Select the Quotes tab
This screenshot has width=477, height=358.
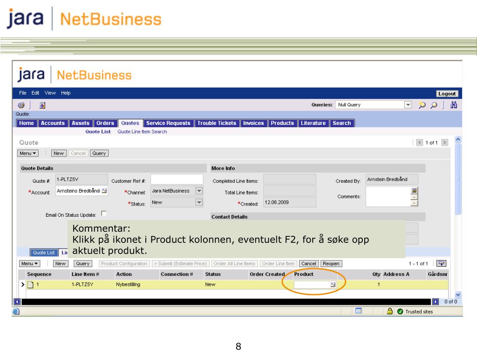coord(130,123)
